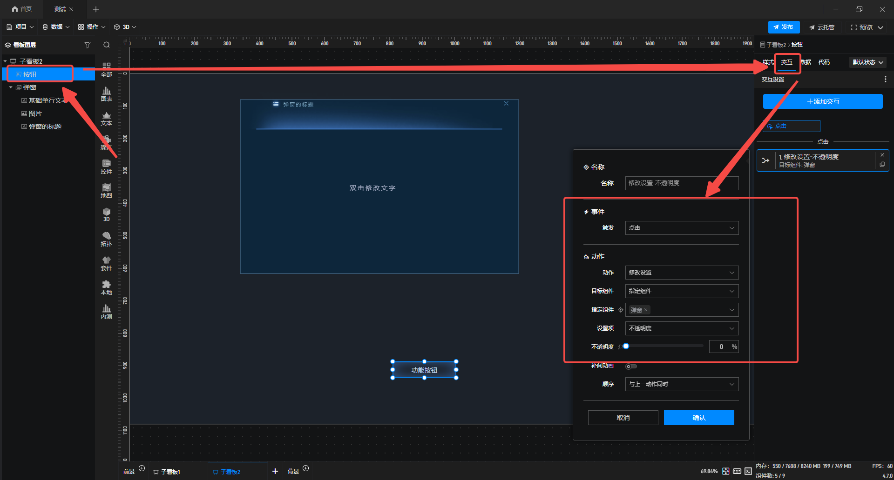Image resolution: width=894 pixels, height=480 pixels.
Task: Open the 套件 (kit) component category
Action: [x=106, y=263]
